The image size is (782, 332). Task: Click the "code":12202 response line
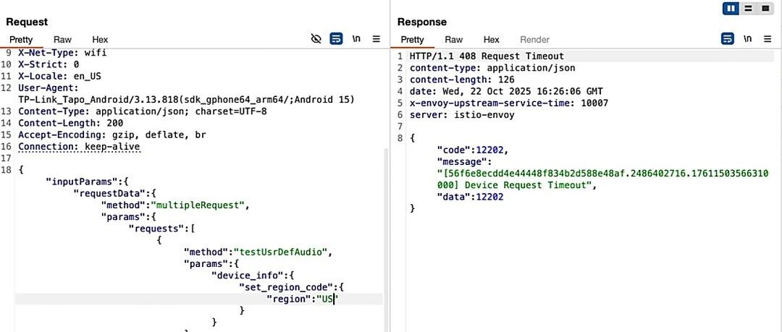474,150
